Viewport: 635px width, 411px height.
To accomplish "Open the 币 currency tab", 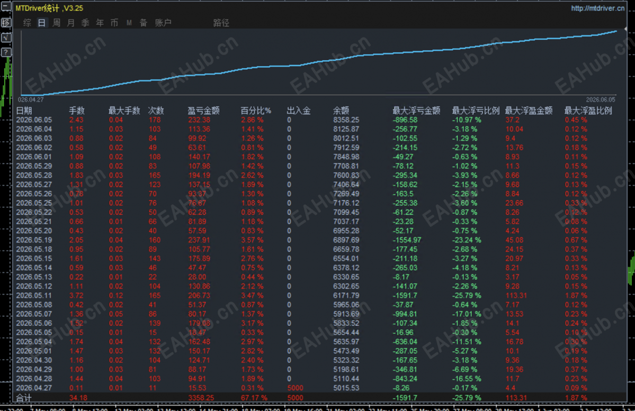I will [x=114, y=23].
